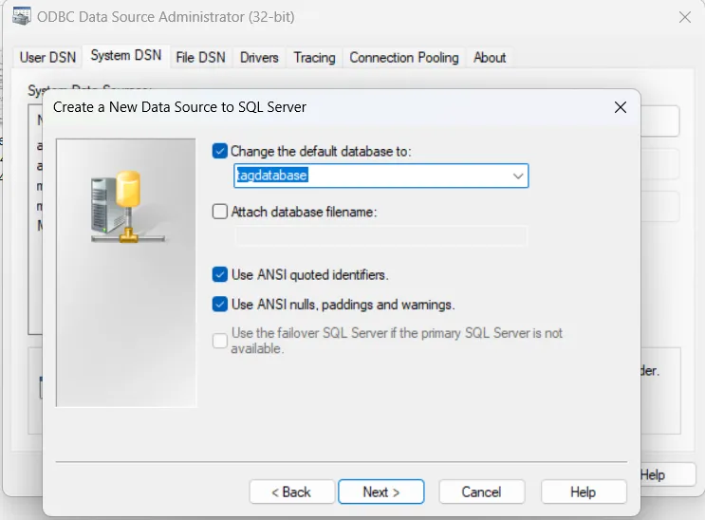Click the tagdatabase combo box text
The width and height of the screenshot is (705, 520).
click(x=370, y=176)
